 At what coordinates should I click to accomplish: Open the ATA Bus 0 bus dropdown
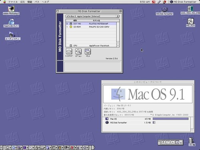(x=92, y=16)
